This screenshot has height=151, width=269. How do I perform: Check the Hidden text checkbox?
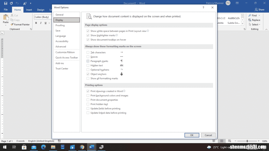coord(88,65)
